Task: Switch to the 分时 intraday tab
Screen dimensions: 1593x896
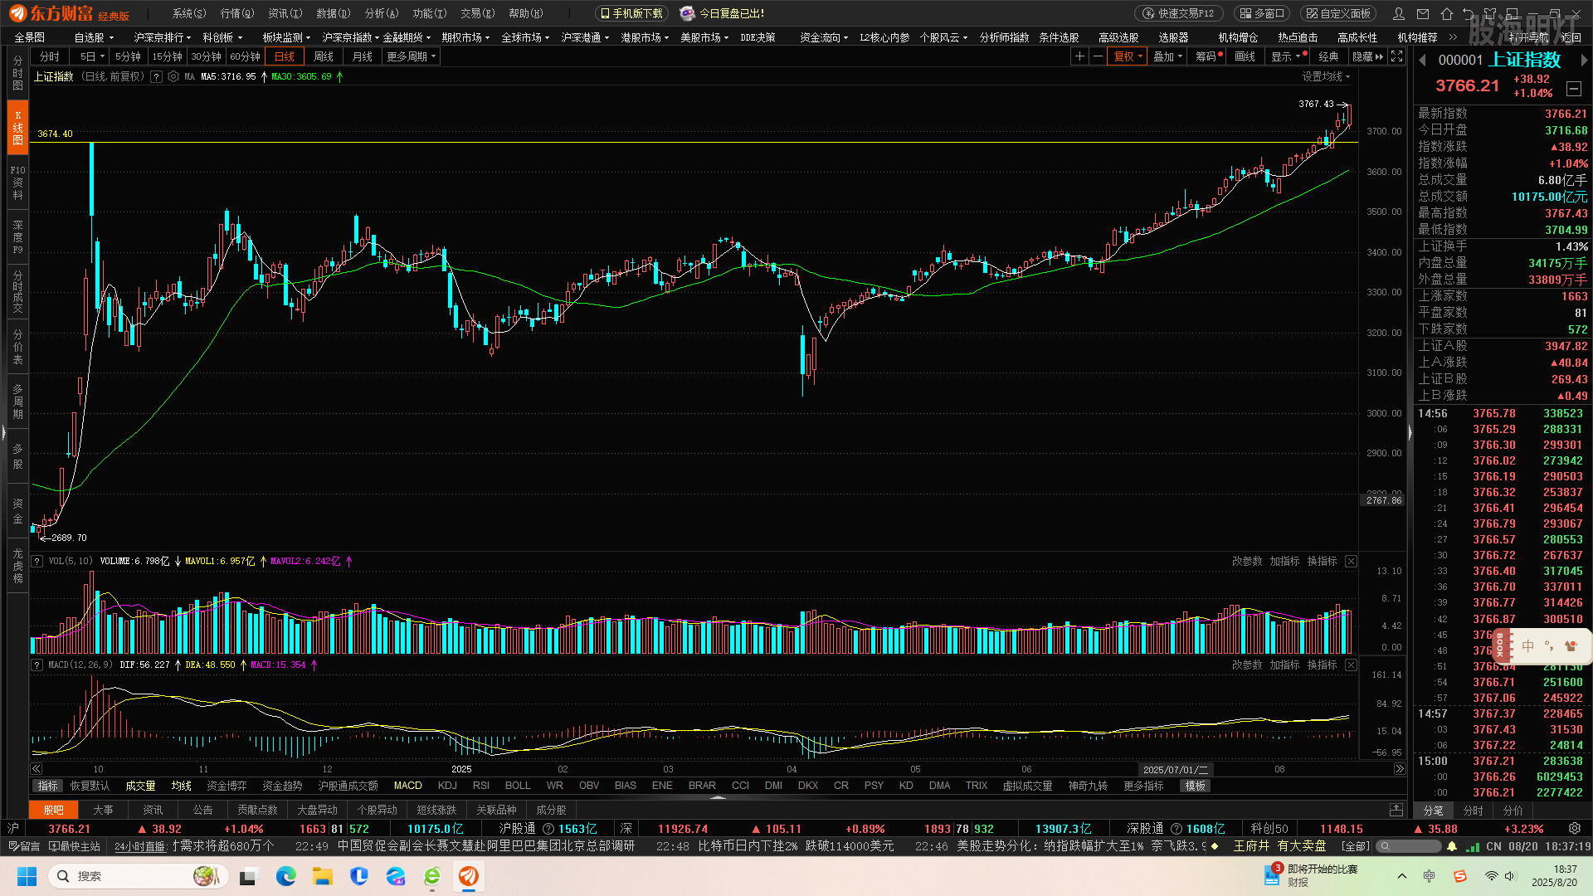Action: pos(50,56)
